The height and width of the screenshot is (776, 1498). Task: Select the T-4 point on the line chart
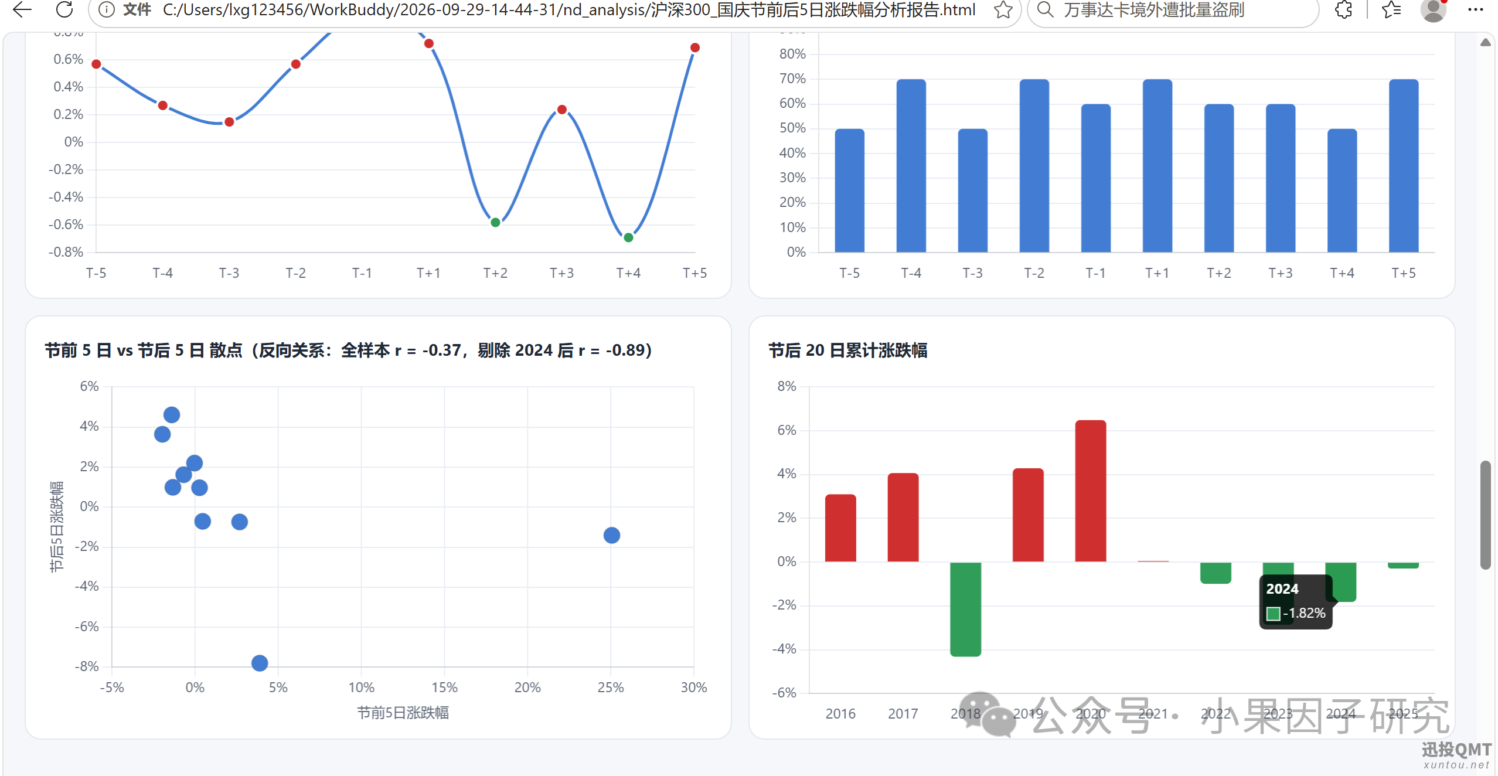point(163,105)
